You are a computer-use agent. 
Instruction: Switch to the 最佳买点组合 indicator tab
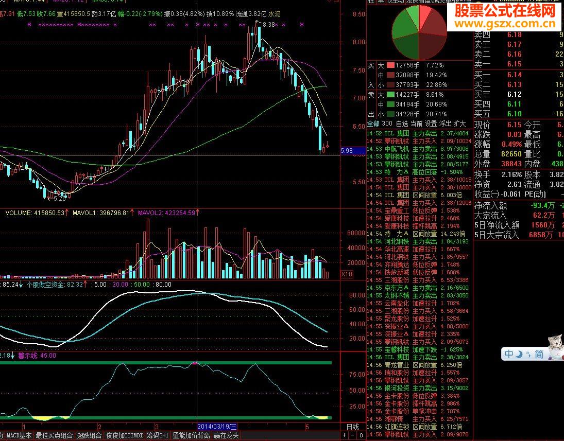(x=54, y=435)
